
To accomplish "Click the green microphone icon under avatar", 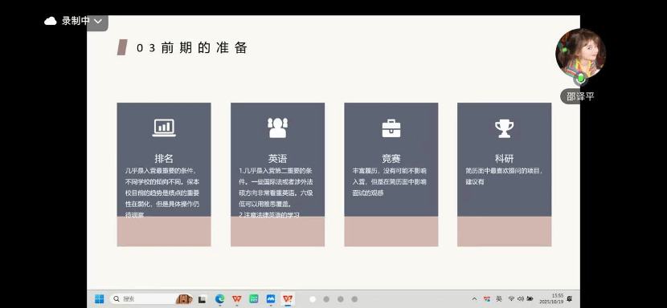I will pos(581,79).
